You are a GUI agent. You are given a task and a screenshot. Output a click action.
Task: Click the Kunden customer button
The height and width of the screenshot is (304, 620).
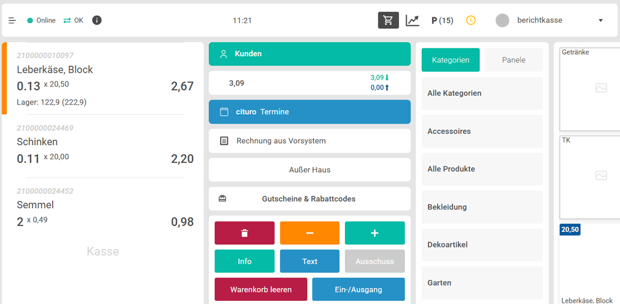(x=309, y=54)
